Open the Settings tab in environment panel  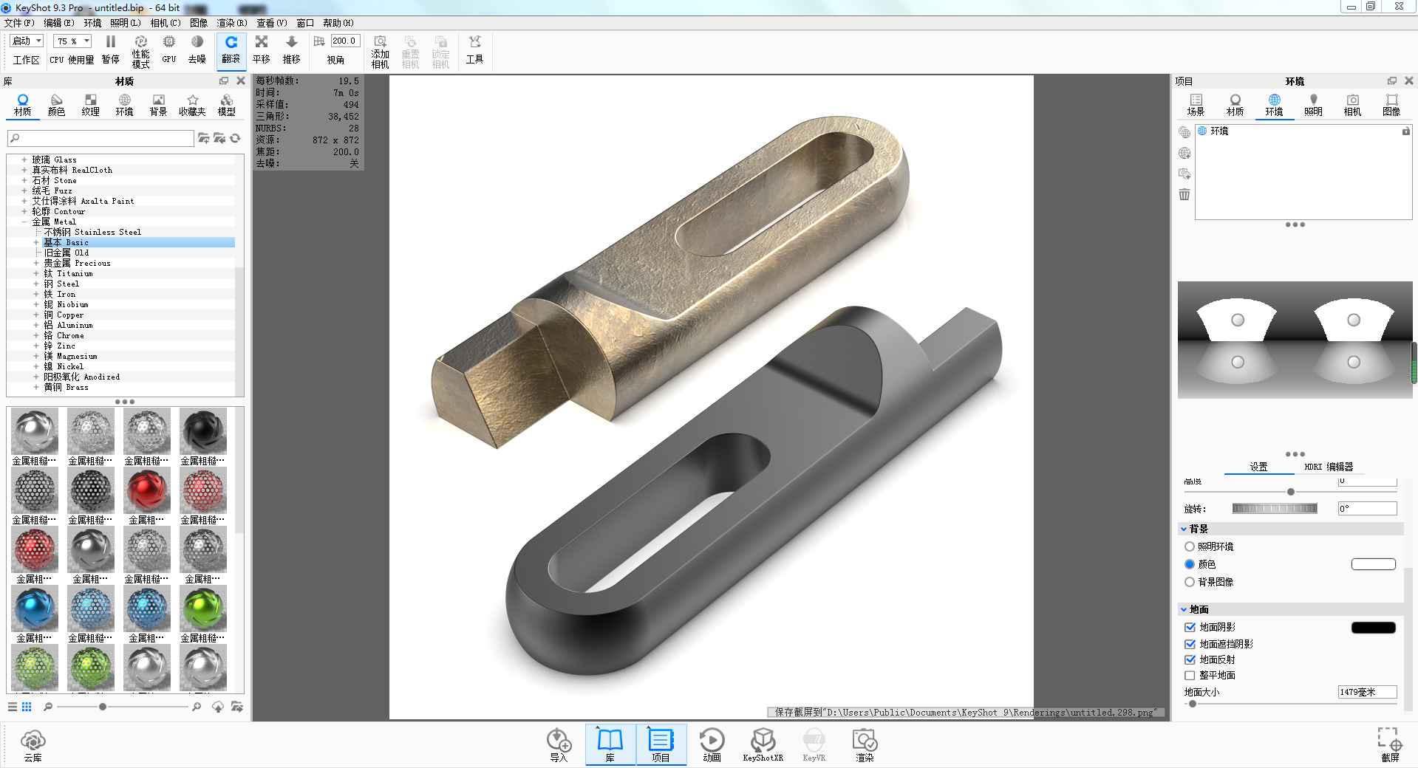coord(1258,467)
